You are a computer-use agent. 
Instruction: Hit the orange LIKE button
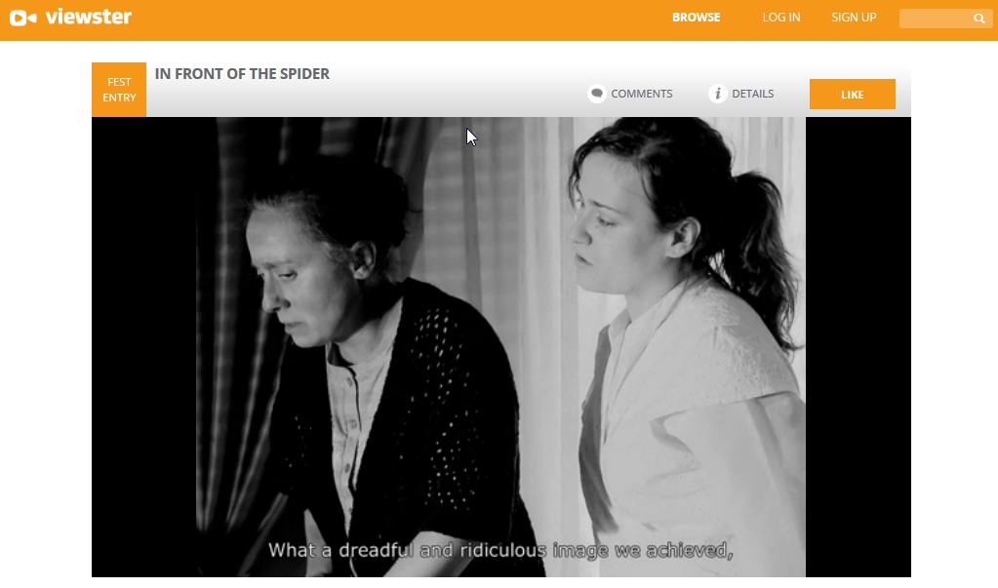point(853,95)
